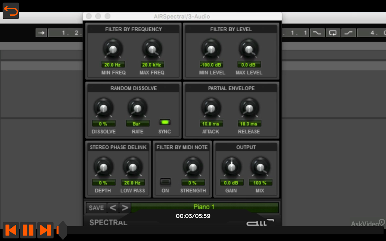The image size is (386, 241).
Task: Click the 20.0 kHz MAX FREQ value
Action: click(x=152, y=64)
